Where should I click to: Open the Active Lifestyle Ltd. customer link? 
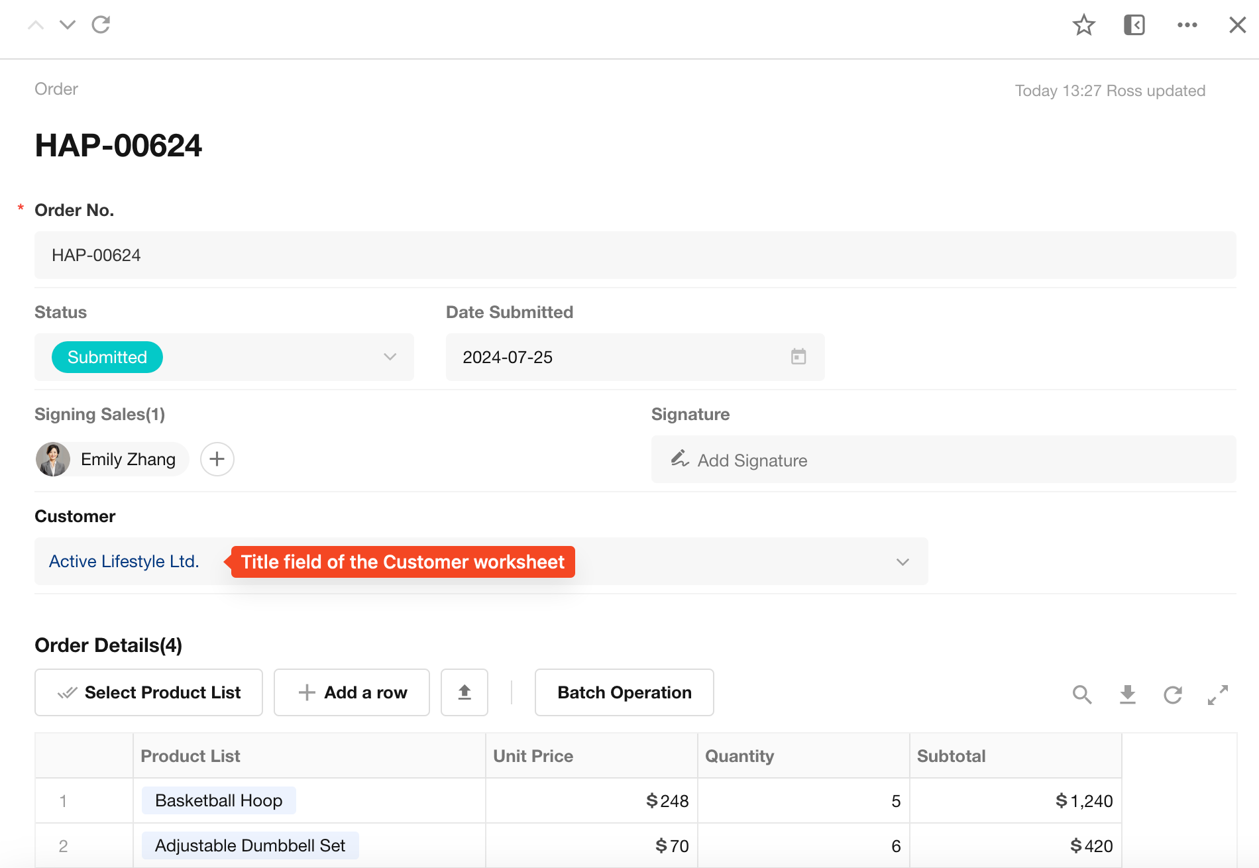[x=124, y=561]
